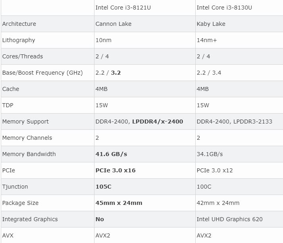Click the bold 3.2 boost frequency
Image resolution: width=283 pixels, height=243 pixels.
116,73
